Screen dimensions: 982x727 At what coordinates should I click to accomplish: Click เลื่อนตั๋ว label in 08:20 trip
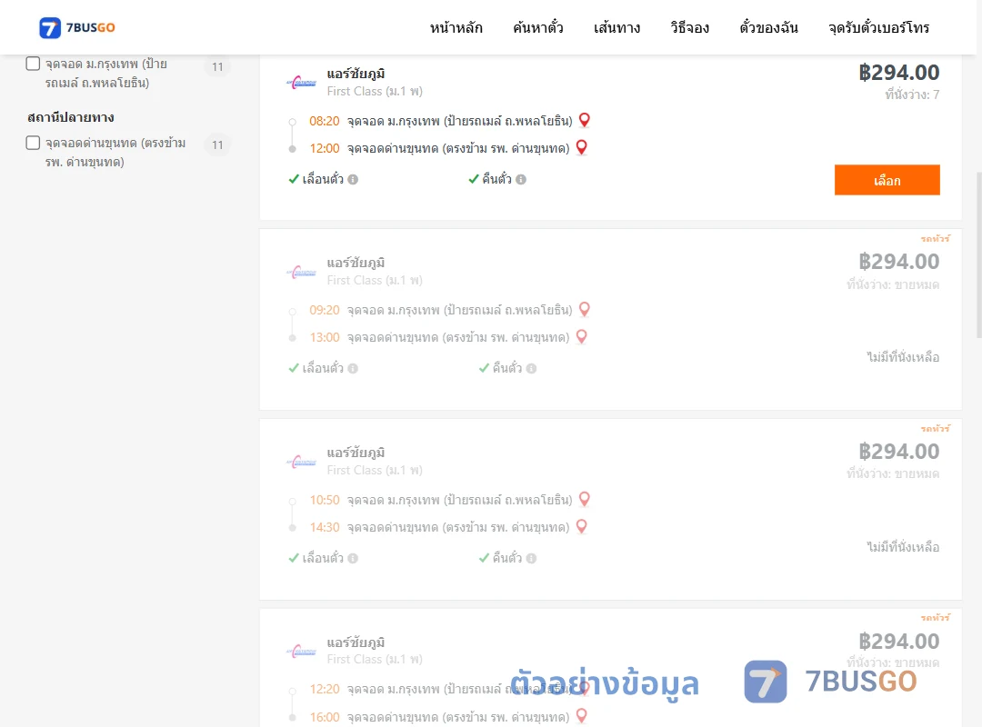click(323, 179)
